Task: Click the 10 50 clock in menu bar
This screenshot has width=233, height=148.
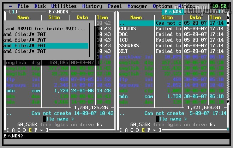Action: (x=219, y=6)
